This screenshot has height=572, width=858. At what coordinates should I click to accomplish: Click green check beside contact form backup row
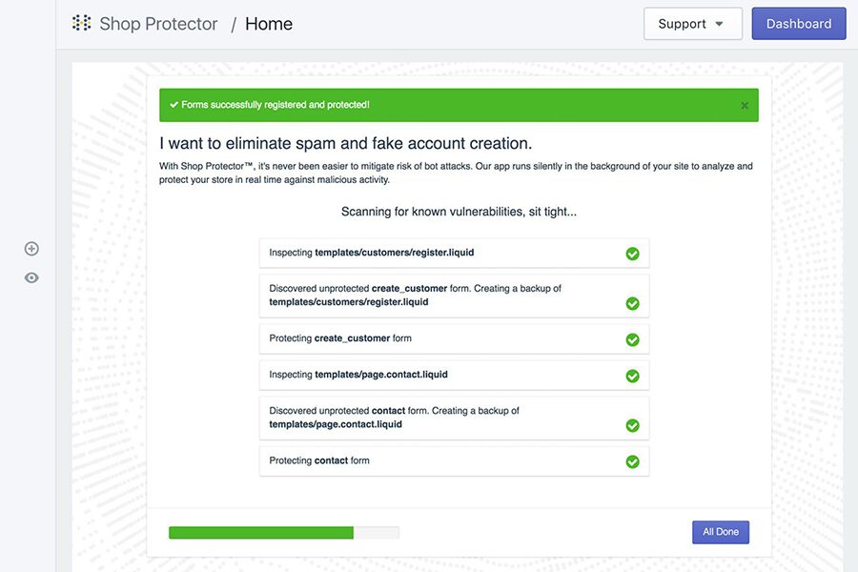[x=633, y=425]
